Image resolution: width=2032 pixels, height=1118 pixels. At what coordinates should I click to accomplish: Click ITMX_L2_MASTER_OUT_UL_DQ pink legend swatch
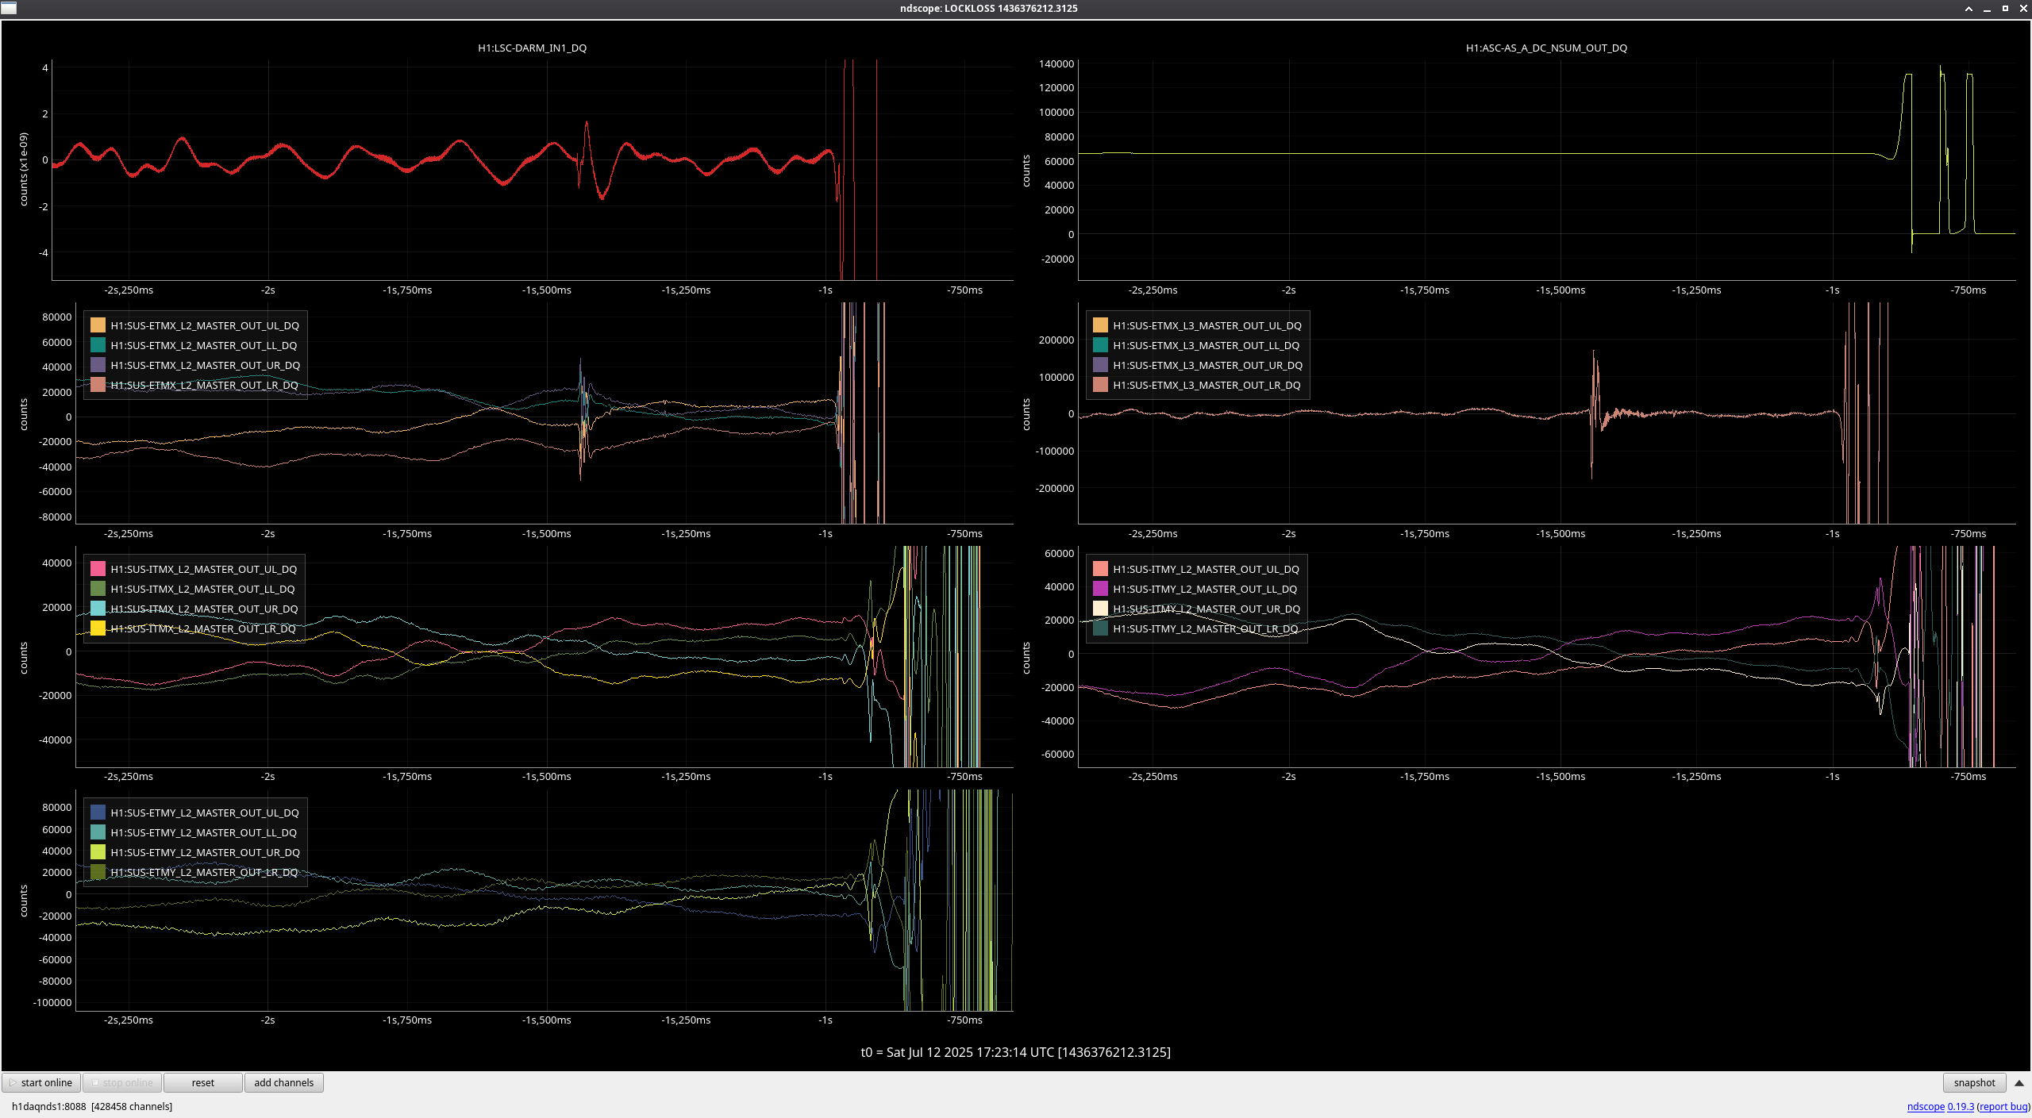coord(98,569)
